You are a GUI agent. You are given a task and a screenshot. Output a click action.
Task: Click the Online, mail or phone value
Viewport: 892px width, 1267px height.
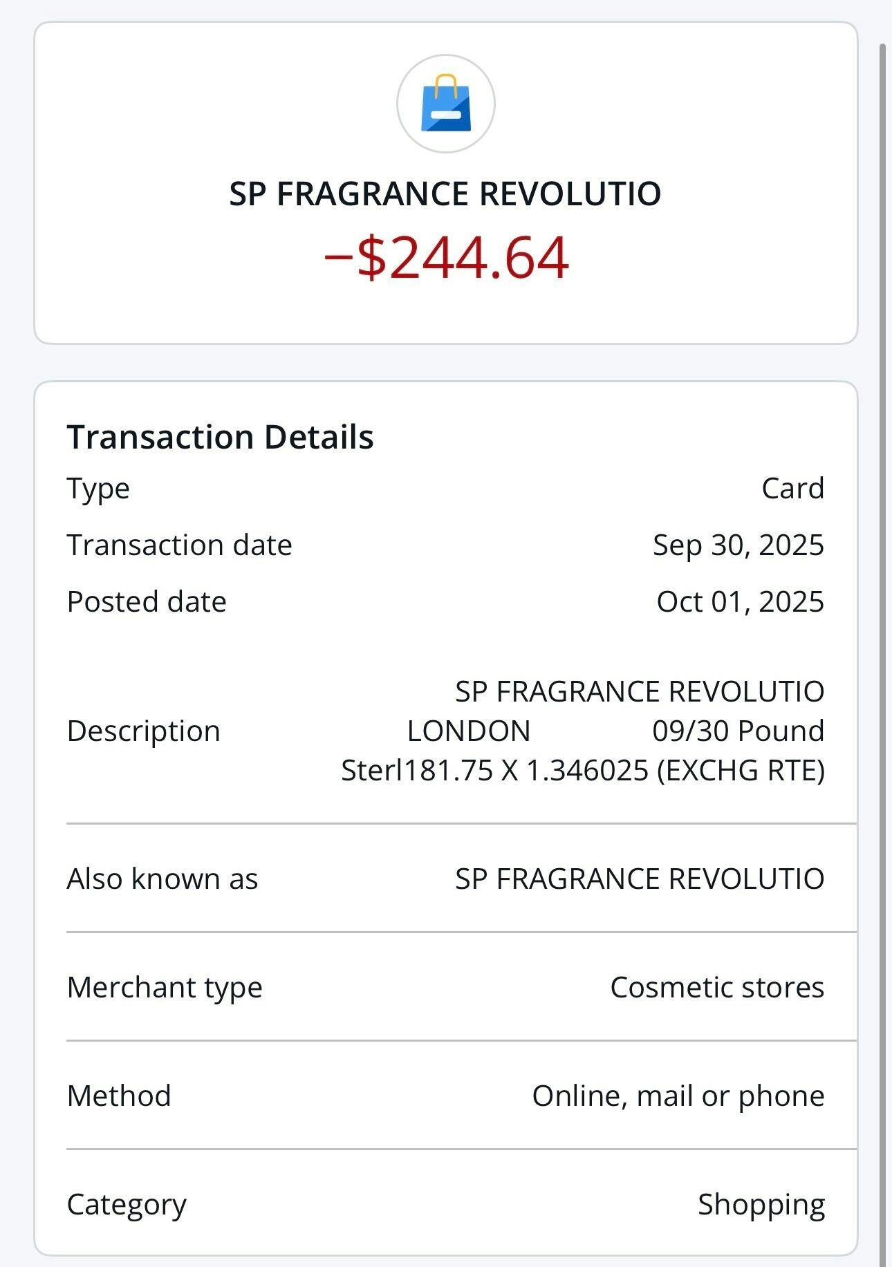678,1096
